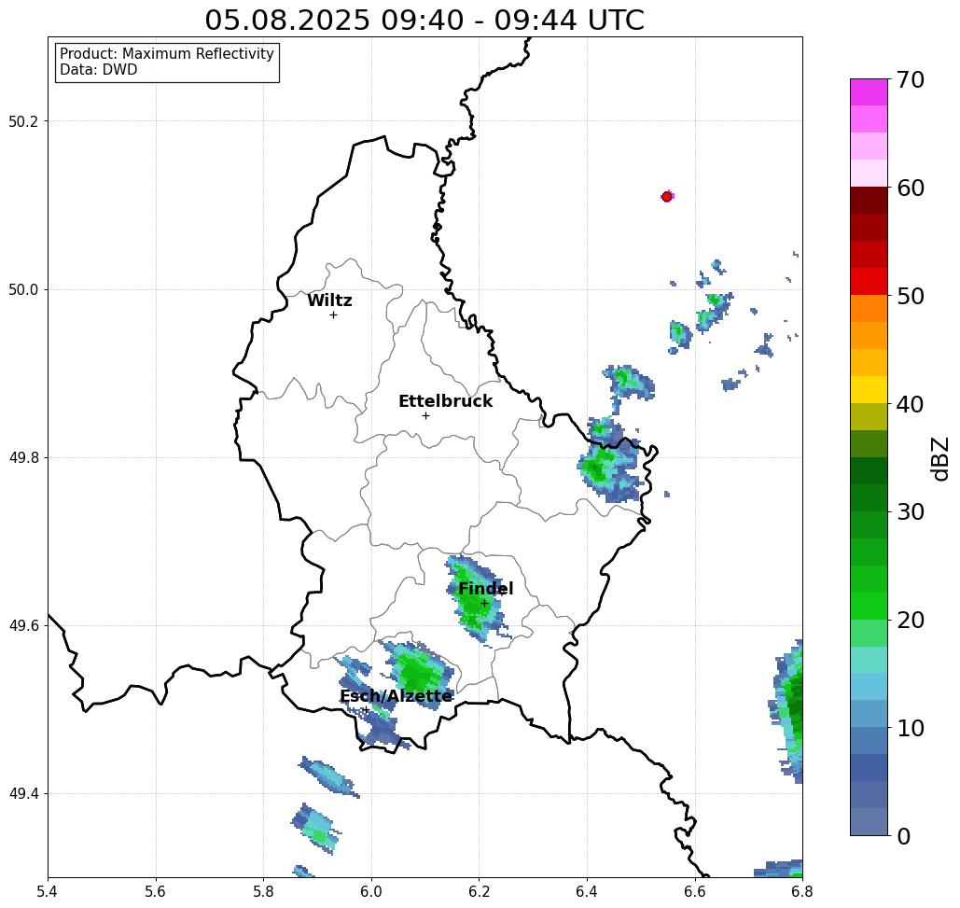Click the dark green swatch above 30 dBZ
The height and width of the screenshot is (908, 960).
pyautogui.click(x=869, y=497)
